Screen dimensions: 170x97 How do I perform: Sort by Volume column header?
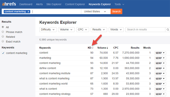point(103,48)
